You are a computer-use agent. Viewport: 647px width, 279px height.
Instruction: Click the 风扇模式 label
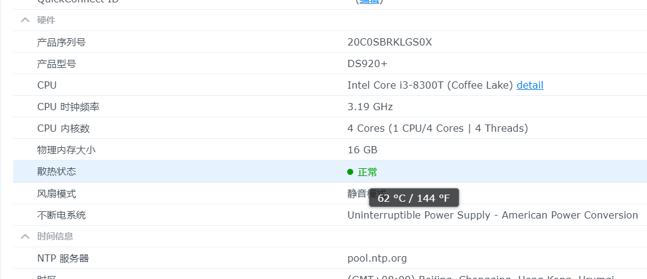pos(56,193)
